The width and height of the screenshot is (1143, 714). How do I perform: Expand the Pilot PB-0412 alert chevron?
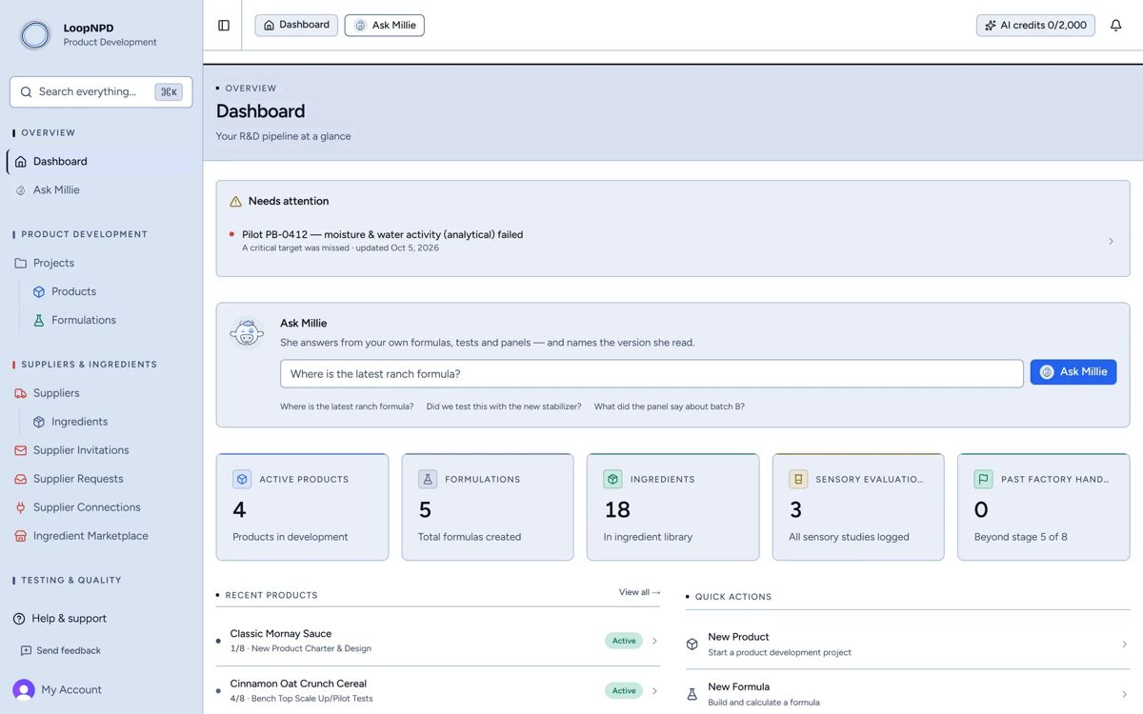(x=1111, y=242)
